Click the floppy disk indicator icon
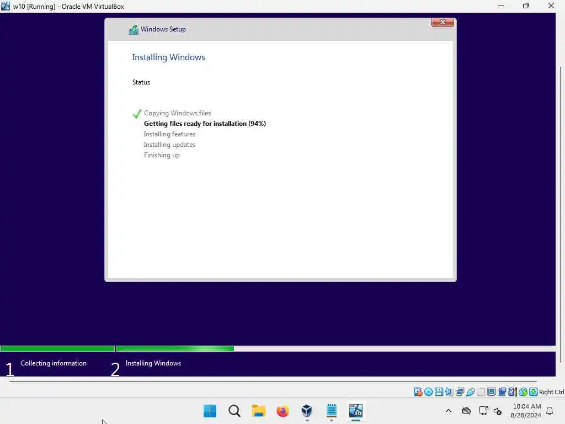 (439, 392)
